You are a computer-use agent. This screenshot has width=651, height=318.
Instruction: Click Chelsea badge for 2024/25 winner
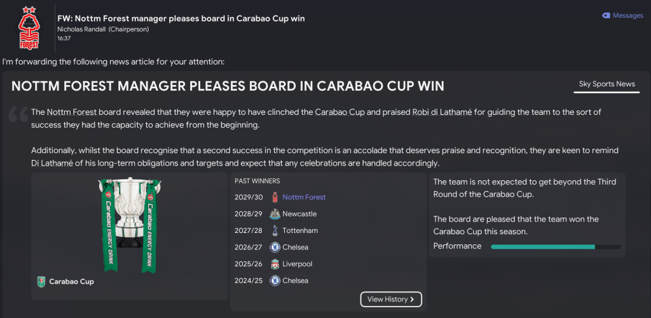point(275,280)
